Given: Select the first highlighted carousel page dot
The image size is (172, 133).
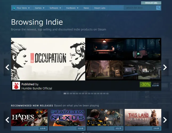Looking at the screenshot, I should [x=65, y=93].
